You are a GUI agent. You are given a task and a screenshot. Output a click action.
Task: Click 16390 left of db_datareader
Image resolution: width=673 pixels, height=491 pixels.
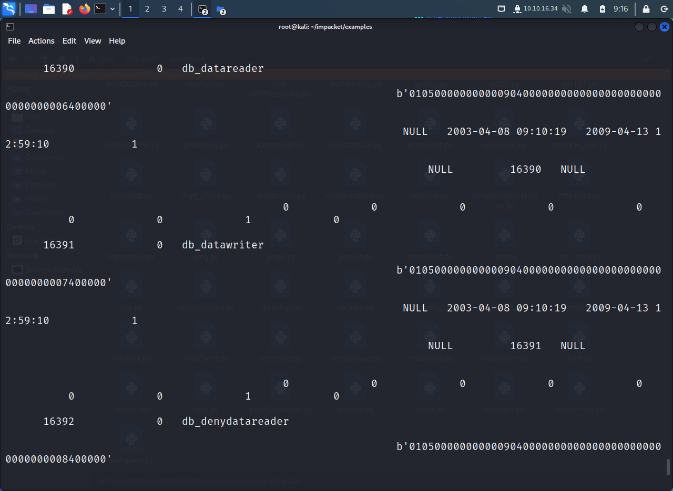tap(59, 68)
